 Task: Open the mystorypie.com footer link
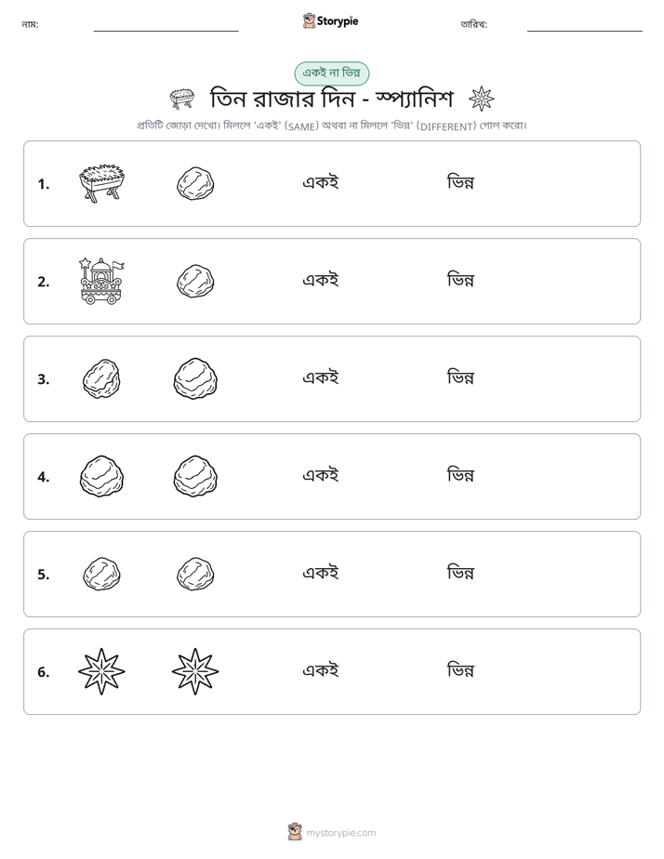(340, 833)
